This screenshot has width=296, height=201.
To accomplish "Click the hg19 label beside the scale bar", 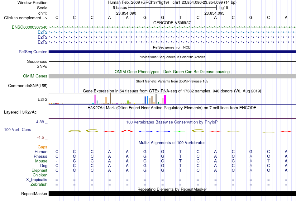I will (x=224, y=8).
